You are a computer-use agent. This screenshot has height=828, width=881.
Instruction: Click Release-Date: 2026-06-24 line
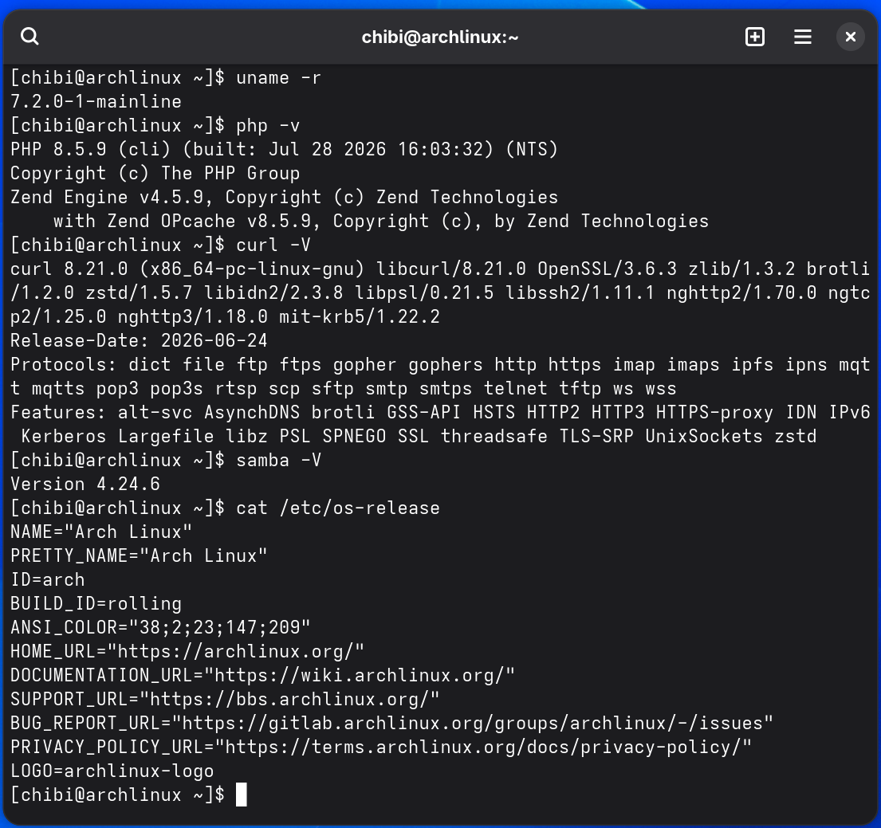tap(139, 340)
